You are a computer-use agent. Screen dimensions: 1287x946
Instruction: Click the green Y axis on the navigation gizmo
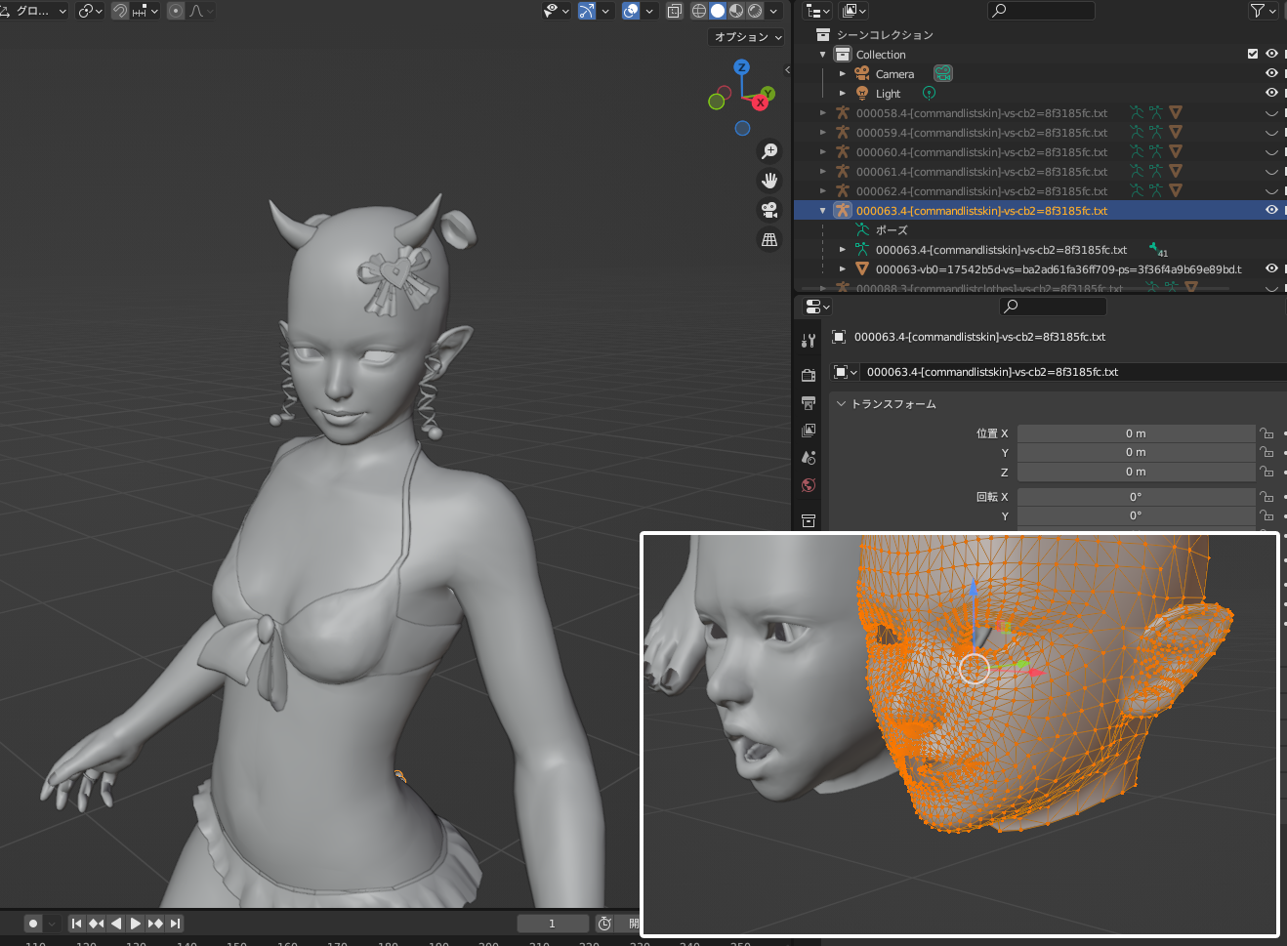pos(768,94)
